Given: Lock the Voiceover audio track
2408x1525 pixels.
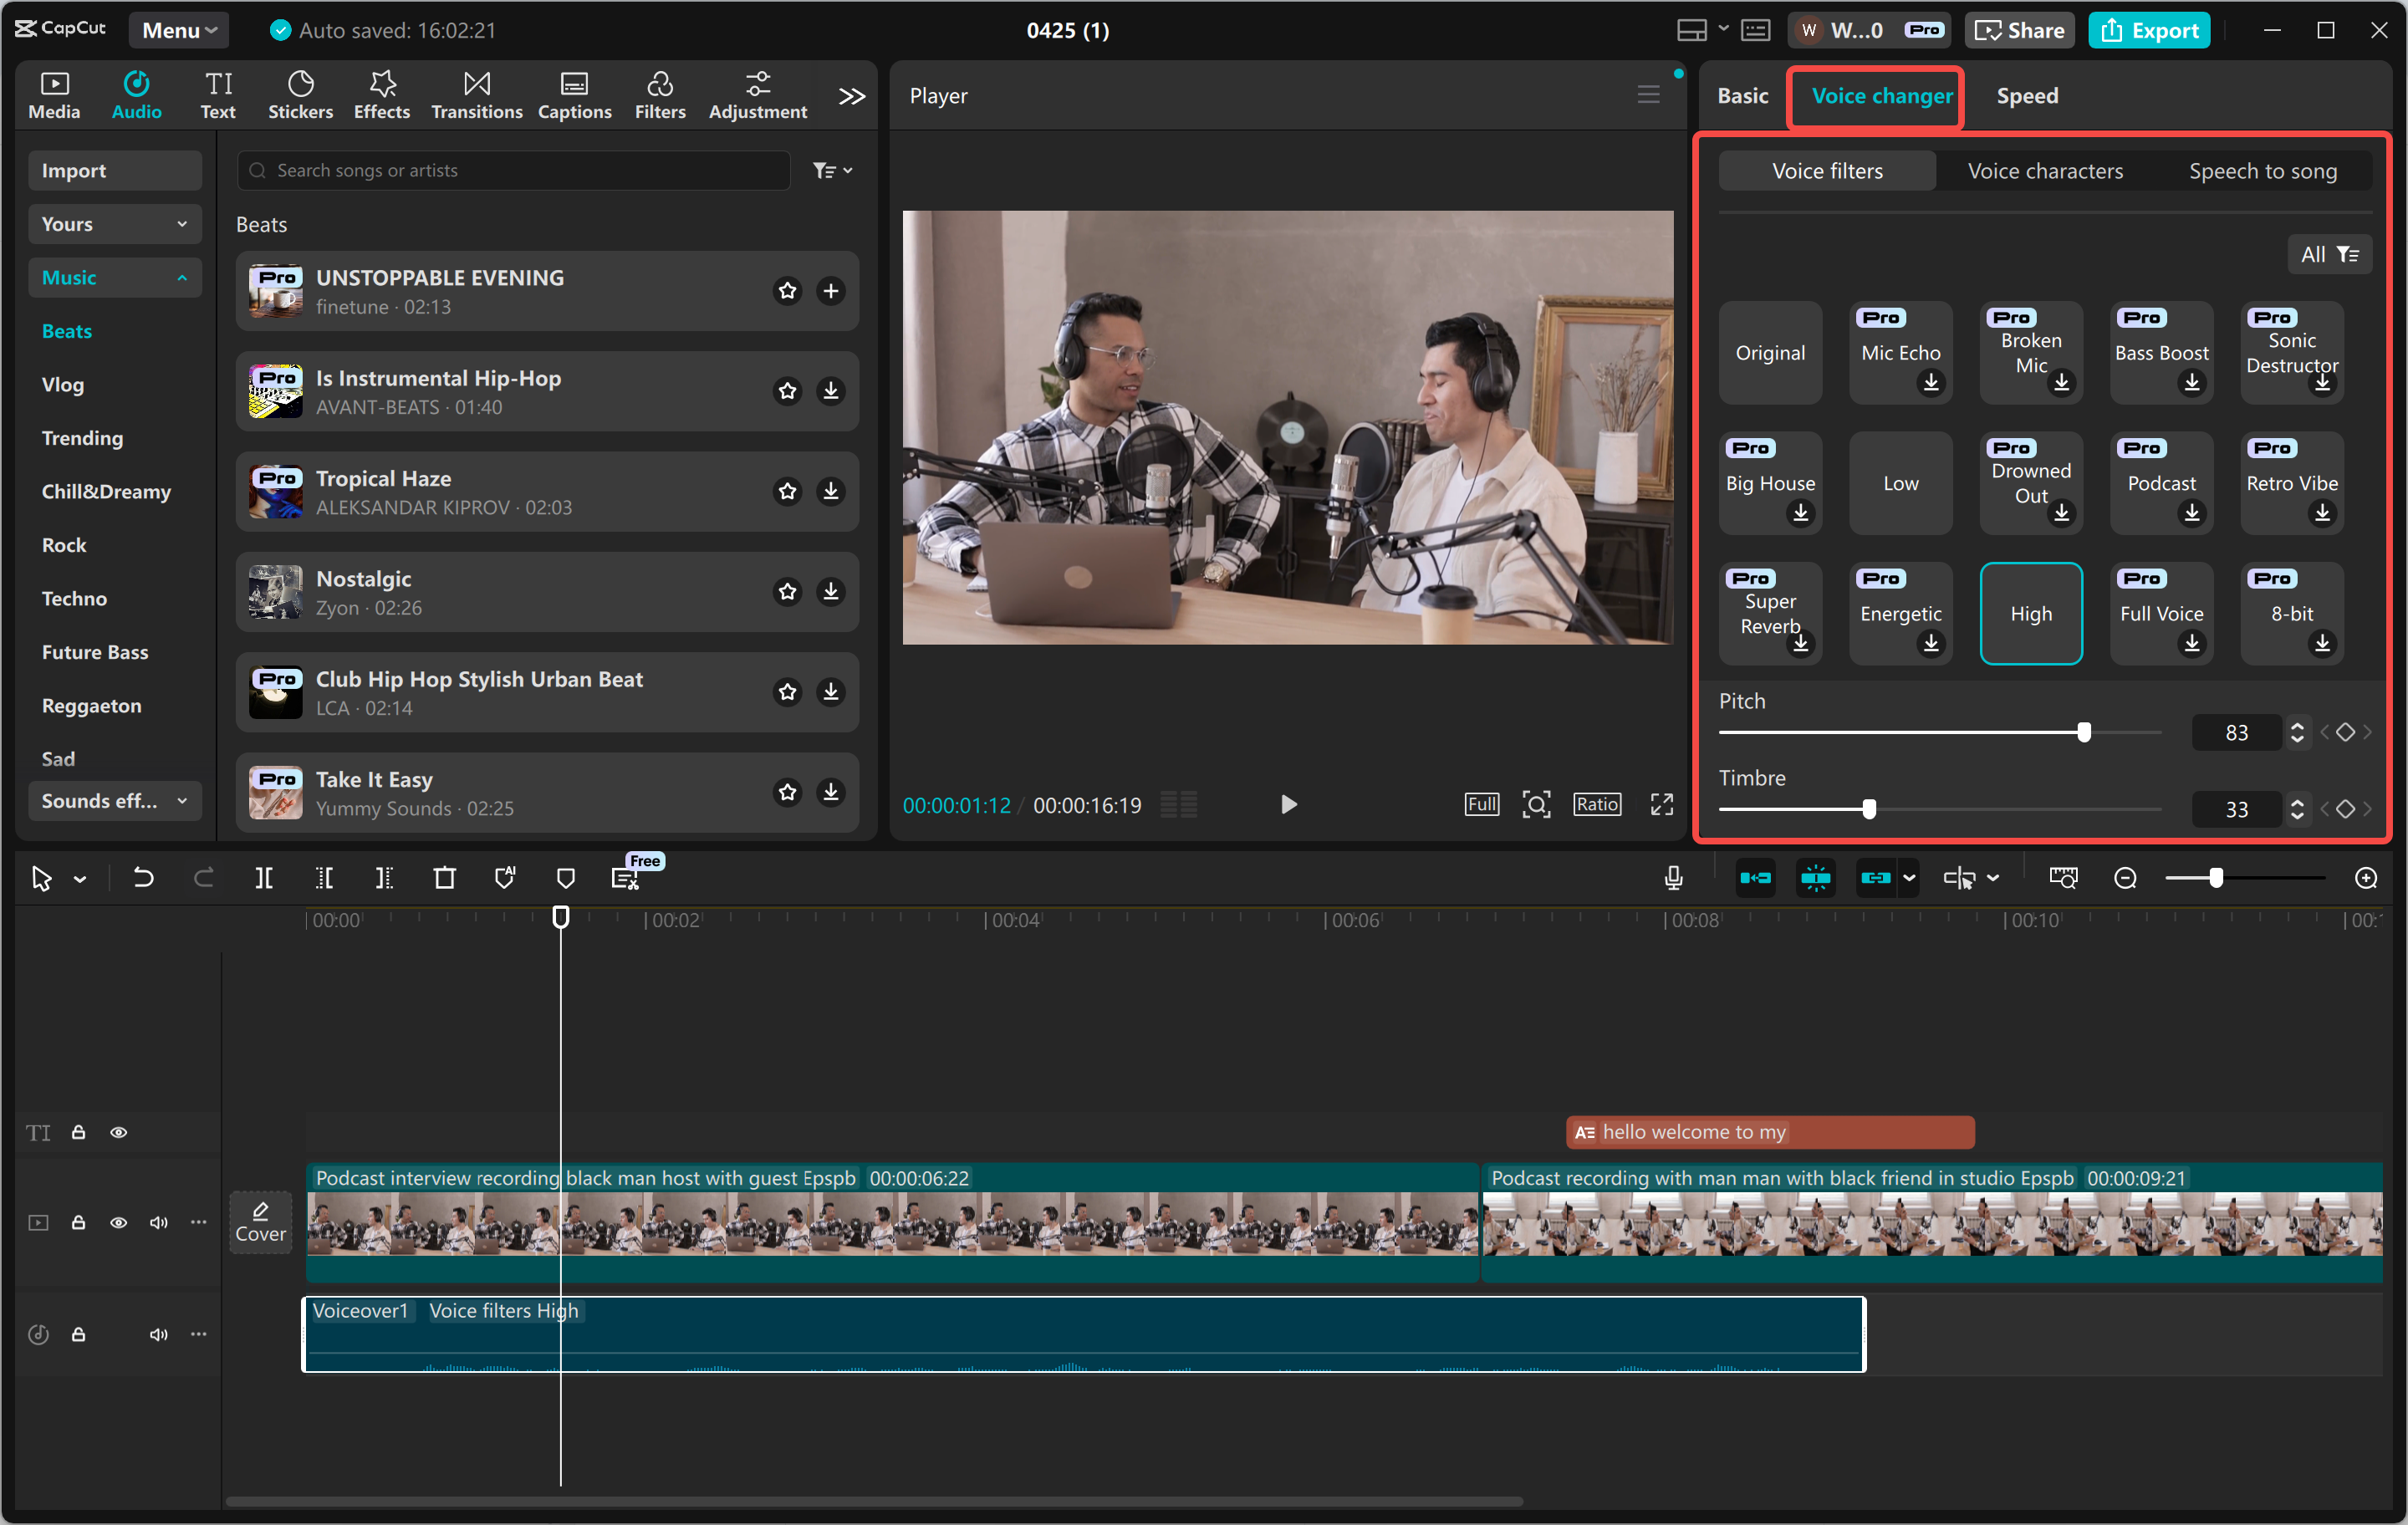Looking at the screenshot, I should (78, 1334).
